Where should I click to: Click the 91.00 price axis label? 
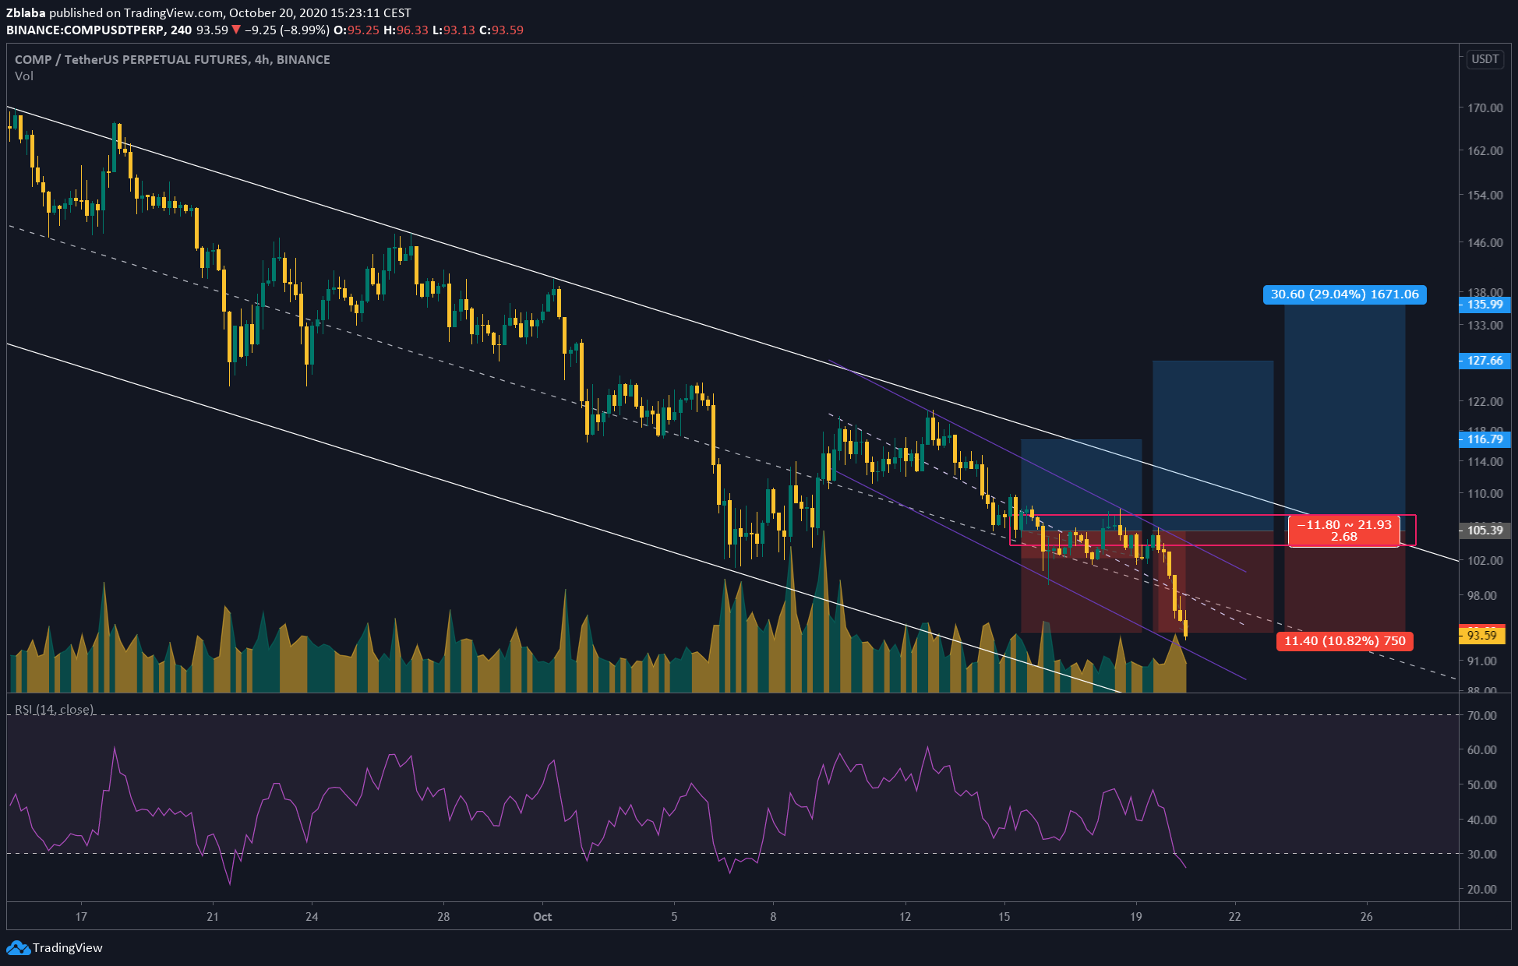1482,661
